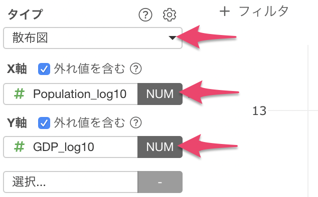318x197 pixels.
Task: Open chart settings gear icon
Action: pyautogui.click(x=170, y=15)
